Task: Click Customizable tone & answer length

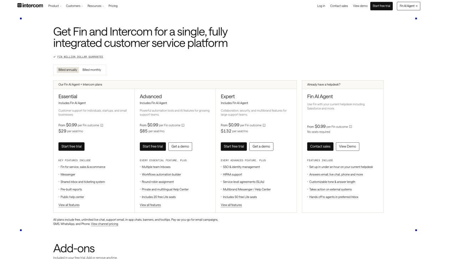Action: tap(332, 182)
